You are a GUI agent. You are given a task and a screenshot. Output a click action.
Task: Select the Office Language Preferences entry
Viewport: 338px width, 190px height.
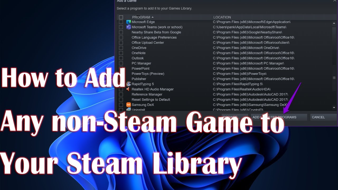[154, 37]
